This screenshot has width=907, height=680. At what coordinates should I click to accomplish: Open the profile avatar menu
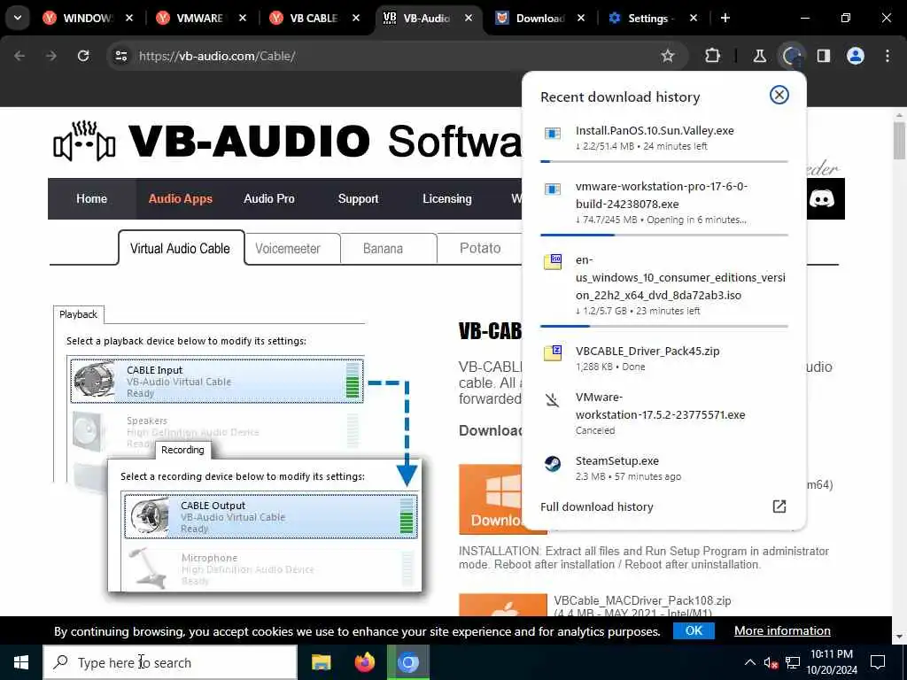(x=856, y=56)
